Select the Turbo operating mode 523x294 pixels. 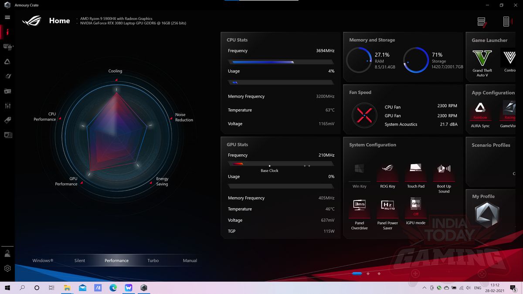153,260
